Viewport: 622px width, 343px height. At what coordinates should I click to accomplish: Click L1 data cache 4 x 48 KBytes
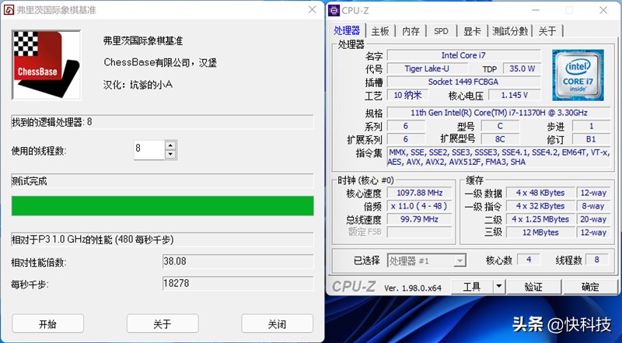540,193
